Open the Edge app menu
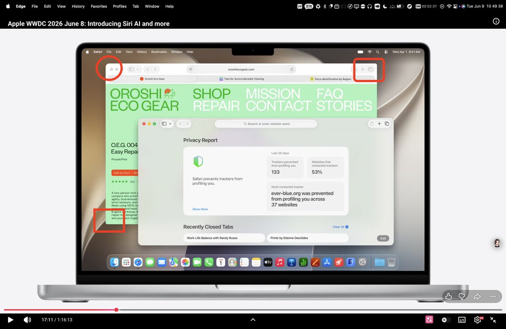Viewport: 506px width, 329px height. coord(20,6)
